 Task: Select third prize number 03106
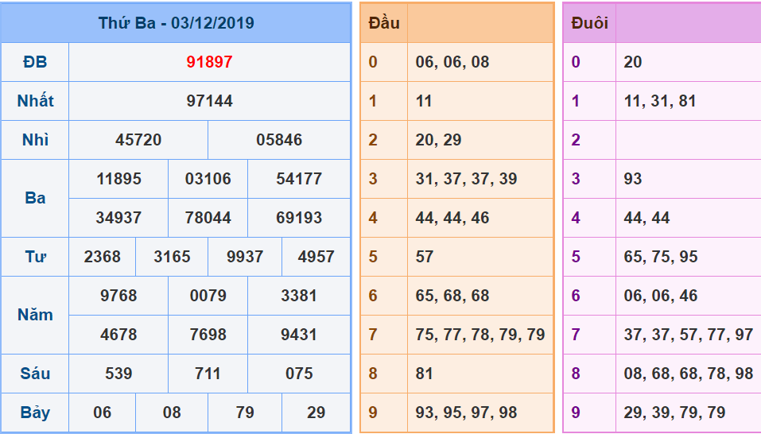point(208,179)
